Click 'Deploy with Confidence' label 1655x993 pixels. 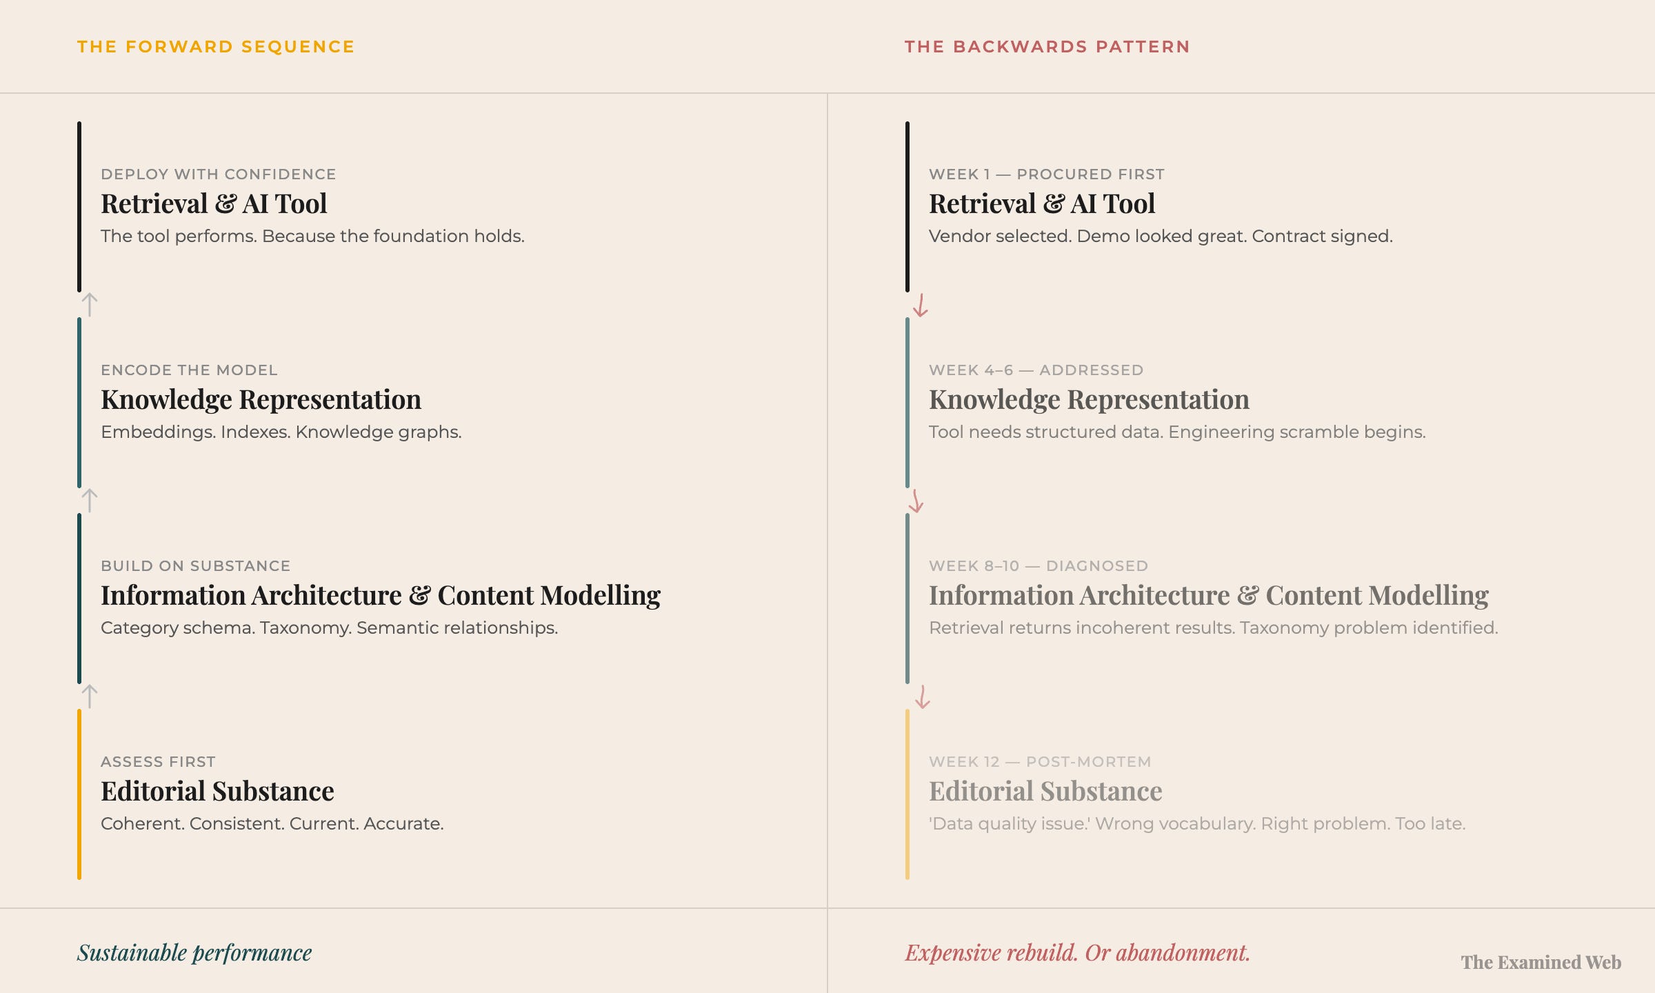218,174
